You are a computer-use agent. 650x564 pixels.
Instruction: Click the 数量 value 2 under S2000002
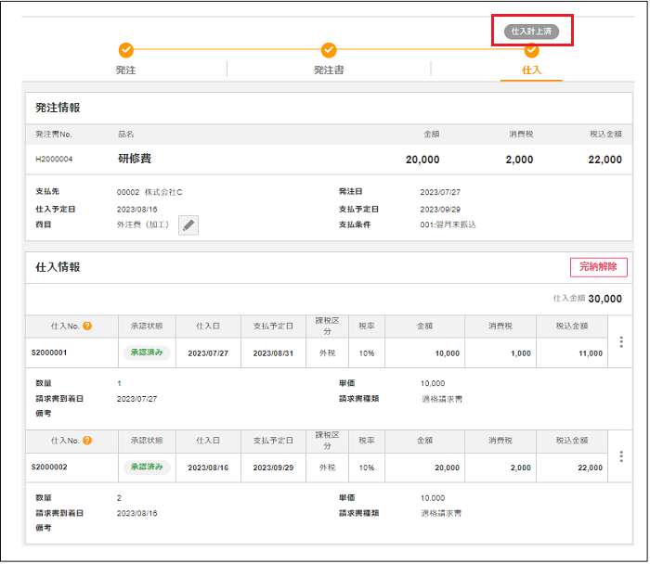click(119, 498)
